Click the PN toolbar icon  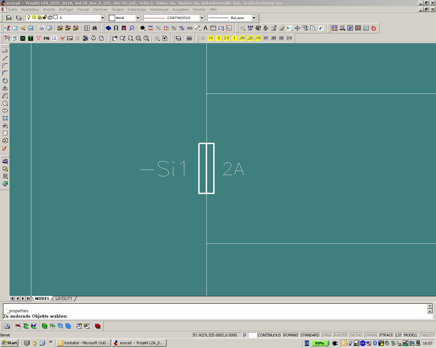tap(46, 38)
